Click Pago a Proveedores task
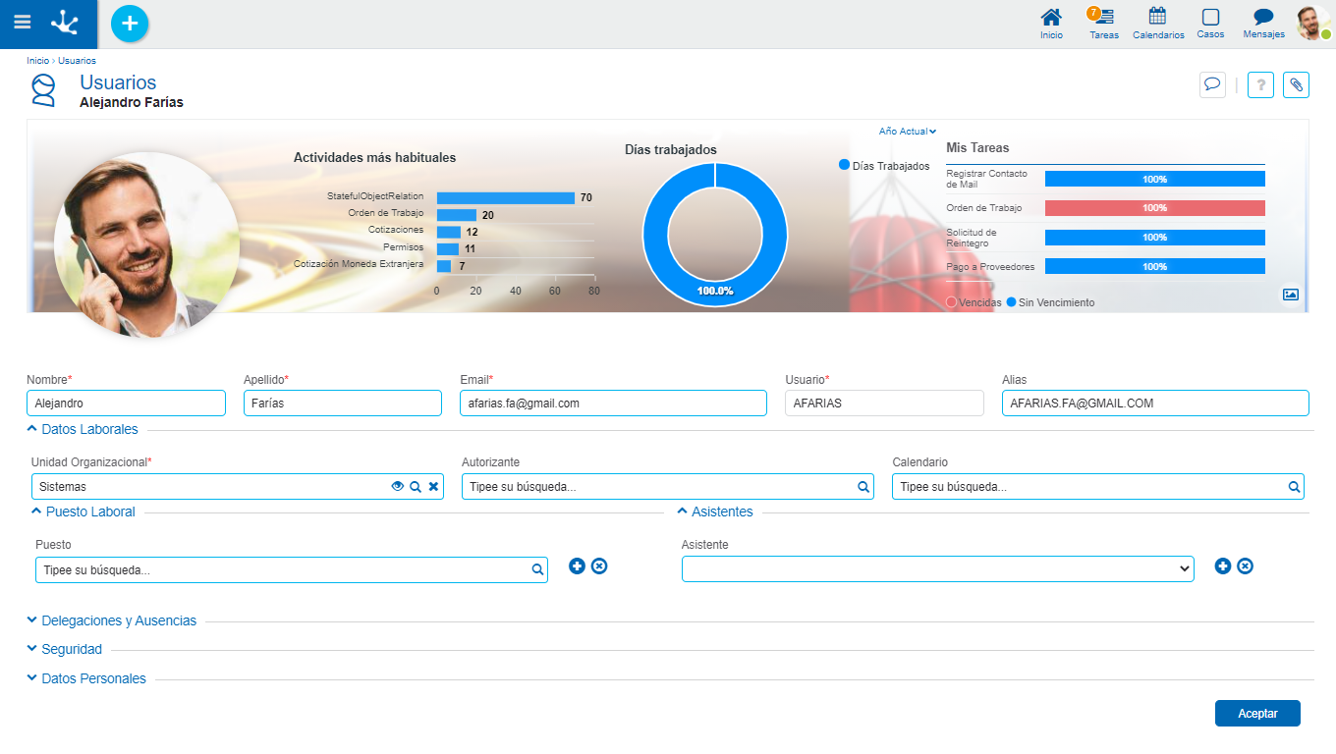 point(990,267)
